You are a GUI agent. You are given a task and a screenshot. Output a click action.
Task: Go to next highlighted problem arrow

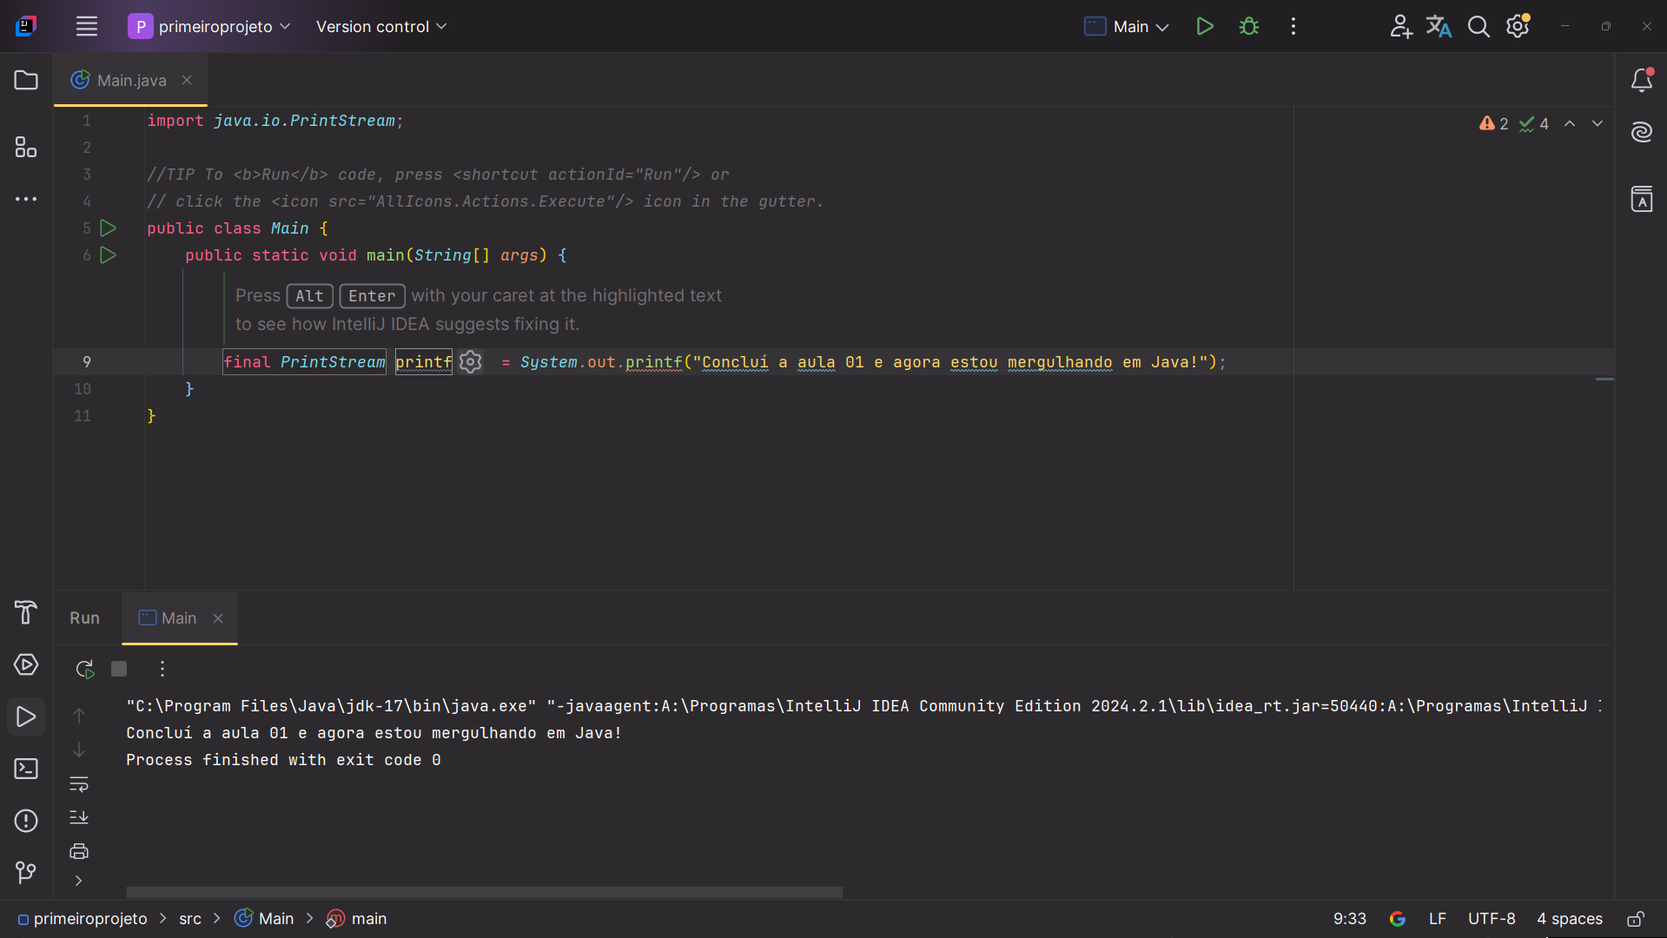(x=1598, y=124)
